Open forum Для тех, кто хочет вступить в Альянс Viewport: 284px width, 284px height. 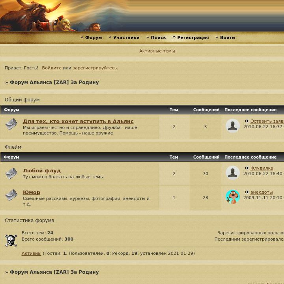click(78, 121)
